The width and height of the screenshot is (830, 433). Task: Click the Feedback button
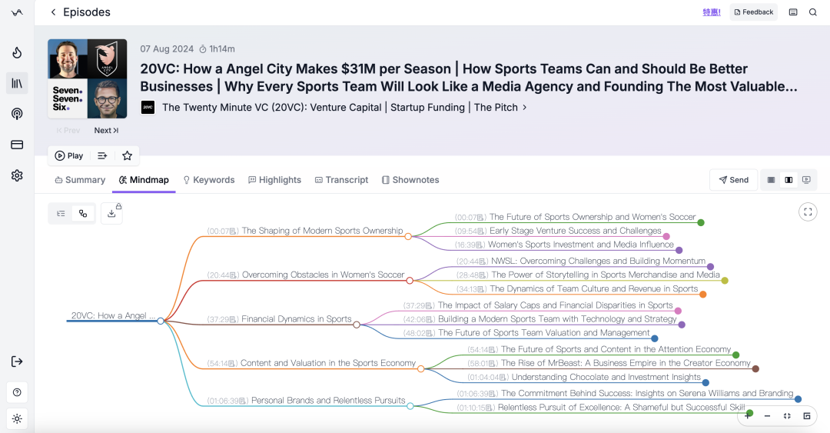click(753, 12)
